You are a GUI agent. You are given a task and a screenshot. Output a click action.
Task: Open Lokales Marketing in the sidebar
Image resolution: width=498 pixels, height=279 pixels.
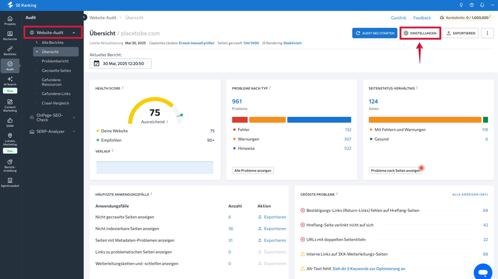point(10,139)
